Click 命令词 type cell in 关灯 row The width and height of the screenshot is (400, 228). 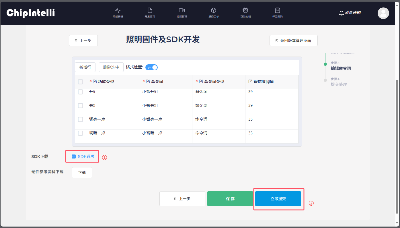[x=219, y=109]
